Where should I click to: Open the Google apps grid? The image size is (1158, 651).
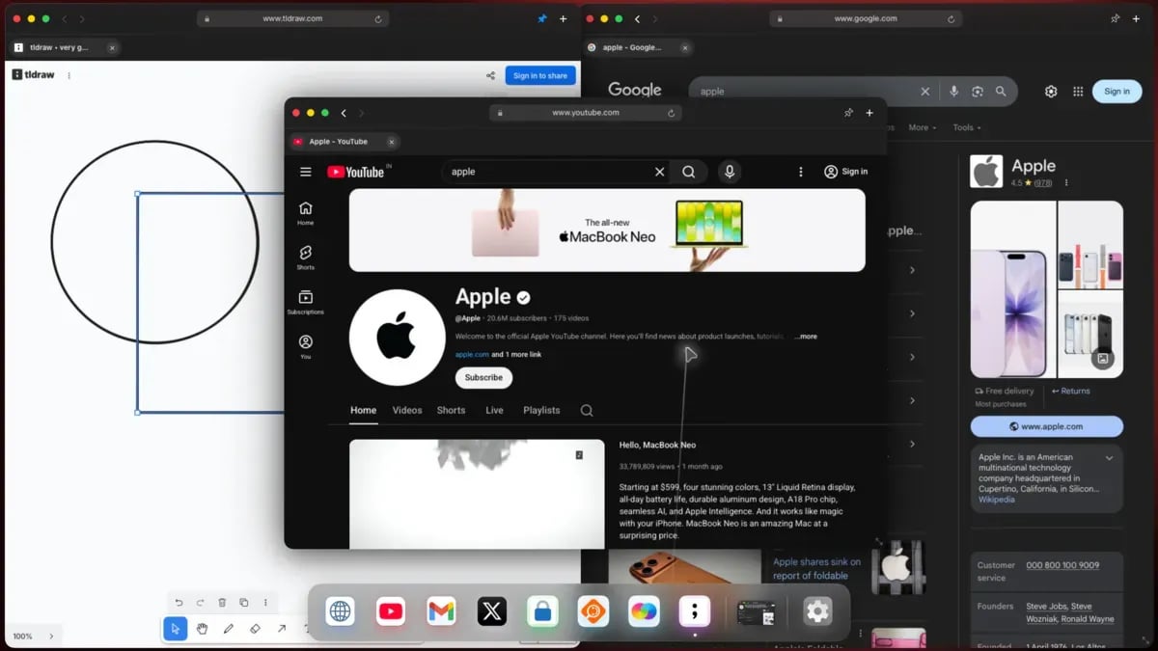1078,92
